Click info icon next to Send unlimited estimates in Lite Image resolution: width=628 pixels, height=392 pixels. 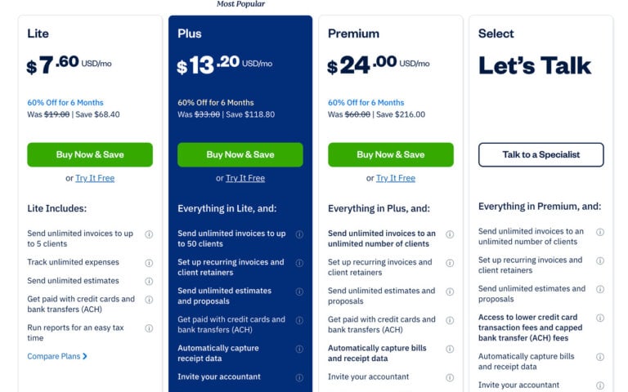(x=149, y=281)
